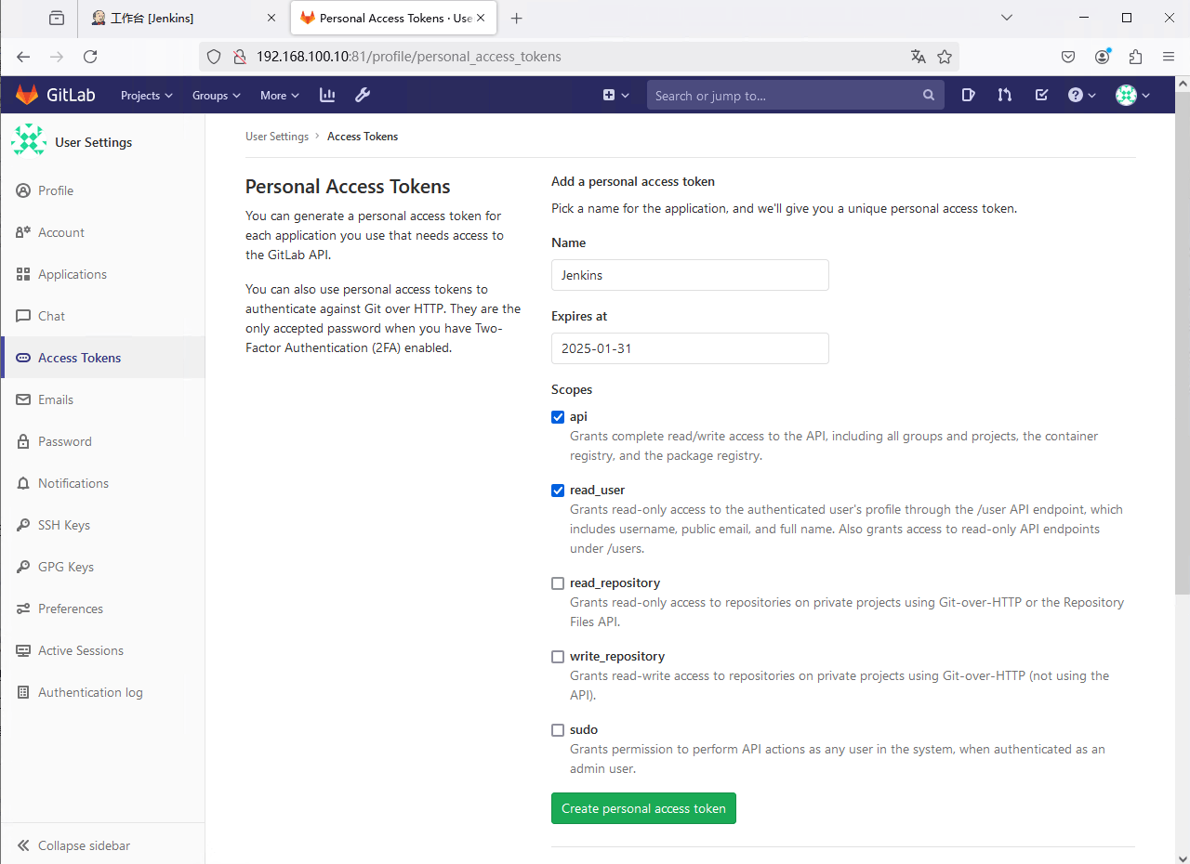Expand the Projects dropdown menu
Image resolution: width=1190 pixels, height=864 pixels.
147,95
